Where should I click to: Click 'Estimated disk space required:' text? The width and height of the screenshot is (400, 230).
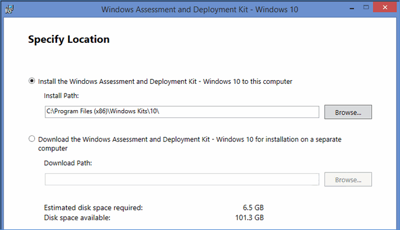(x=93, y=207)
